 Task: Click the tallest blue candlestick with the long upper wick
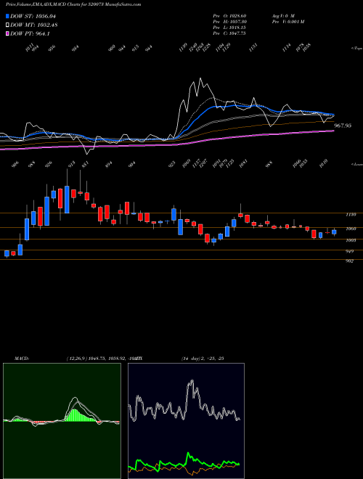[x=67, y=199]
